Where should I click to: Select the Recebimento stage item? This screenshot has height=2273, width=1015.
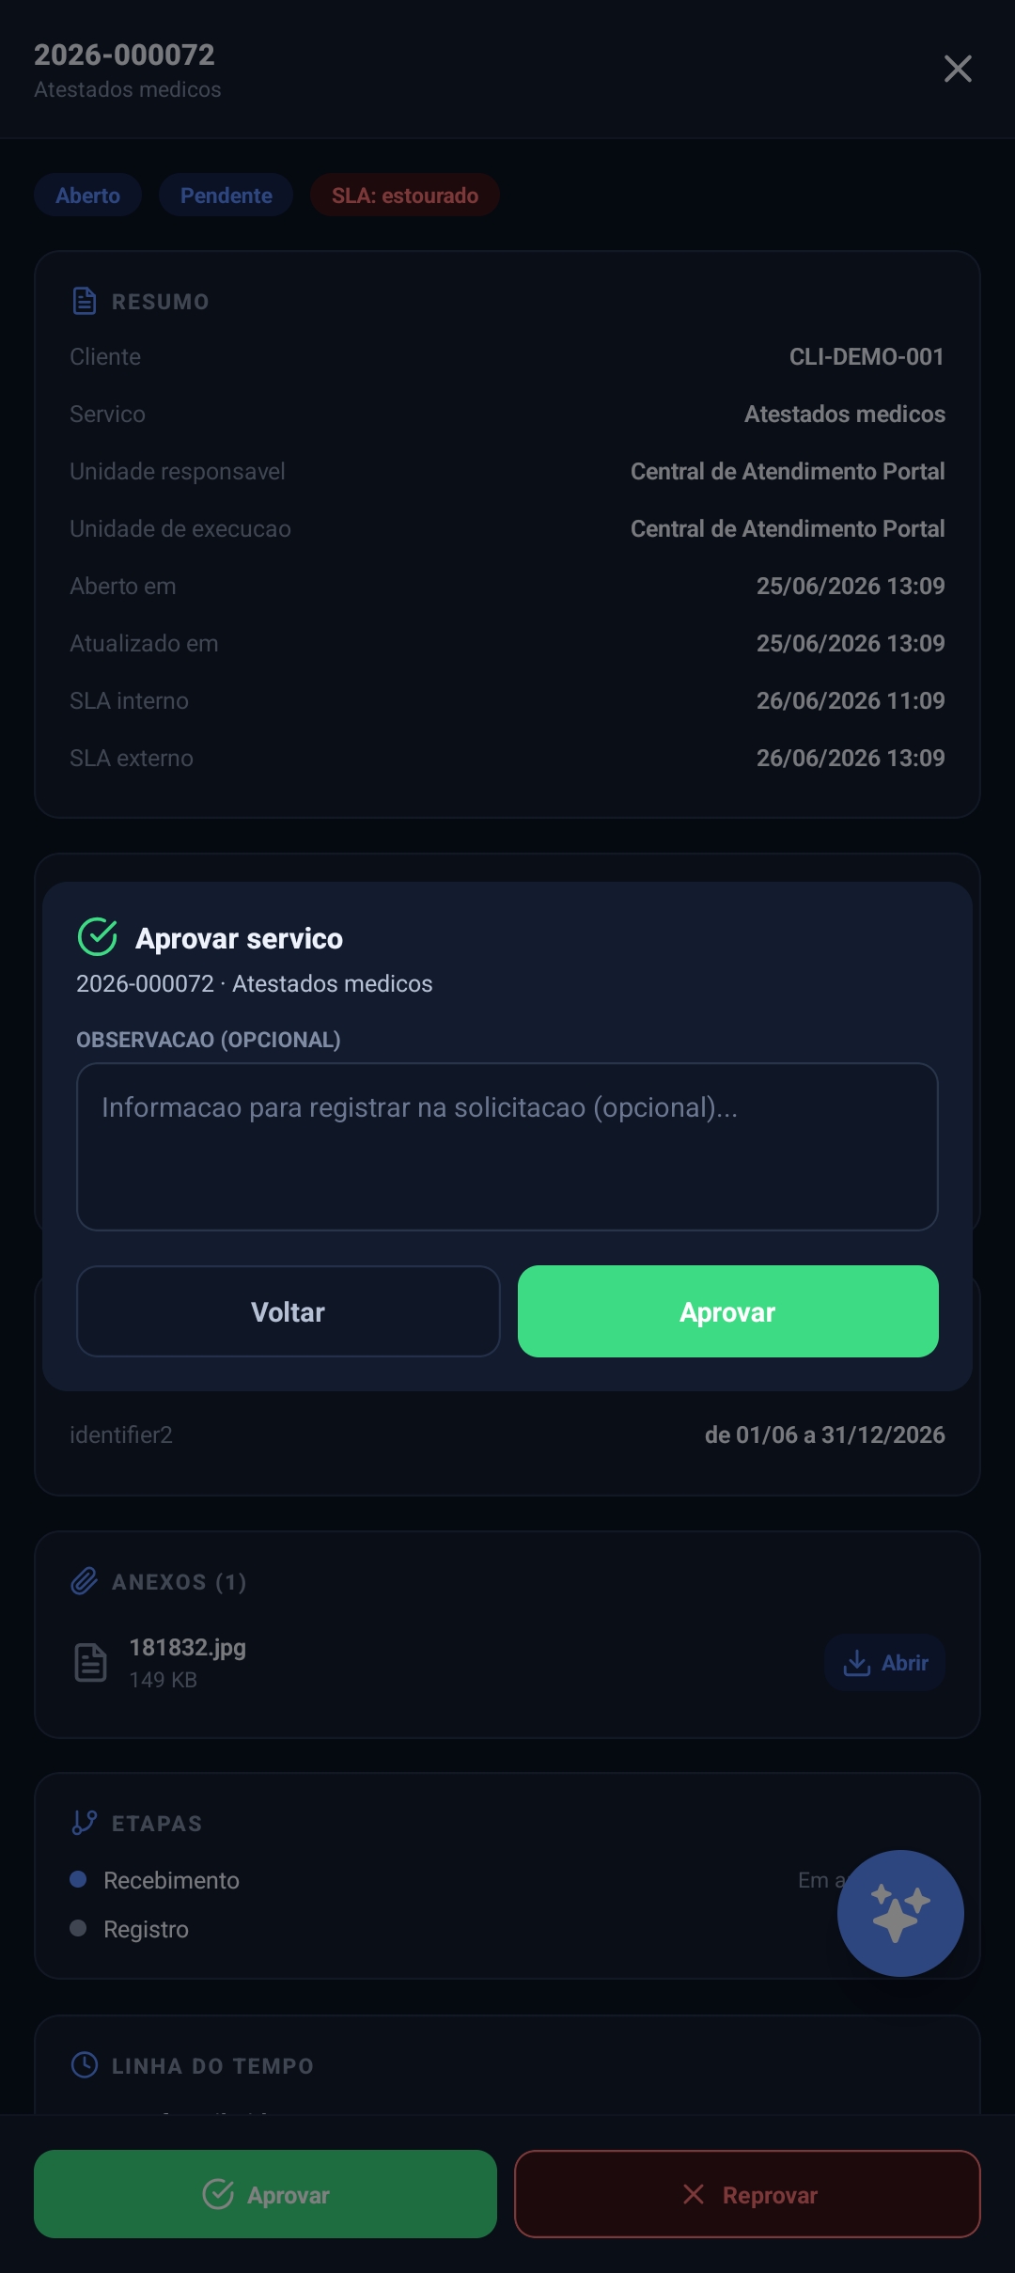pos(171,1880)
